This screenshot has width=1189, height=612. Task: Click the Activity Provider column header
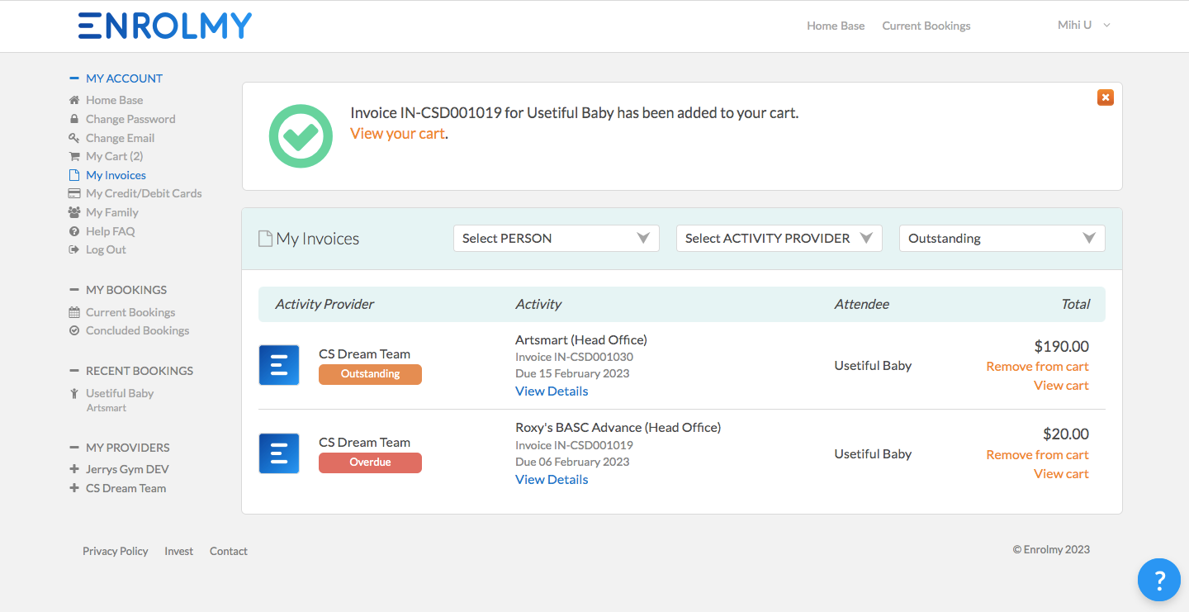(x=324, y=304)
